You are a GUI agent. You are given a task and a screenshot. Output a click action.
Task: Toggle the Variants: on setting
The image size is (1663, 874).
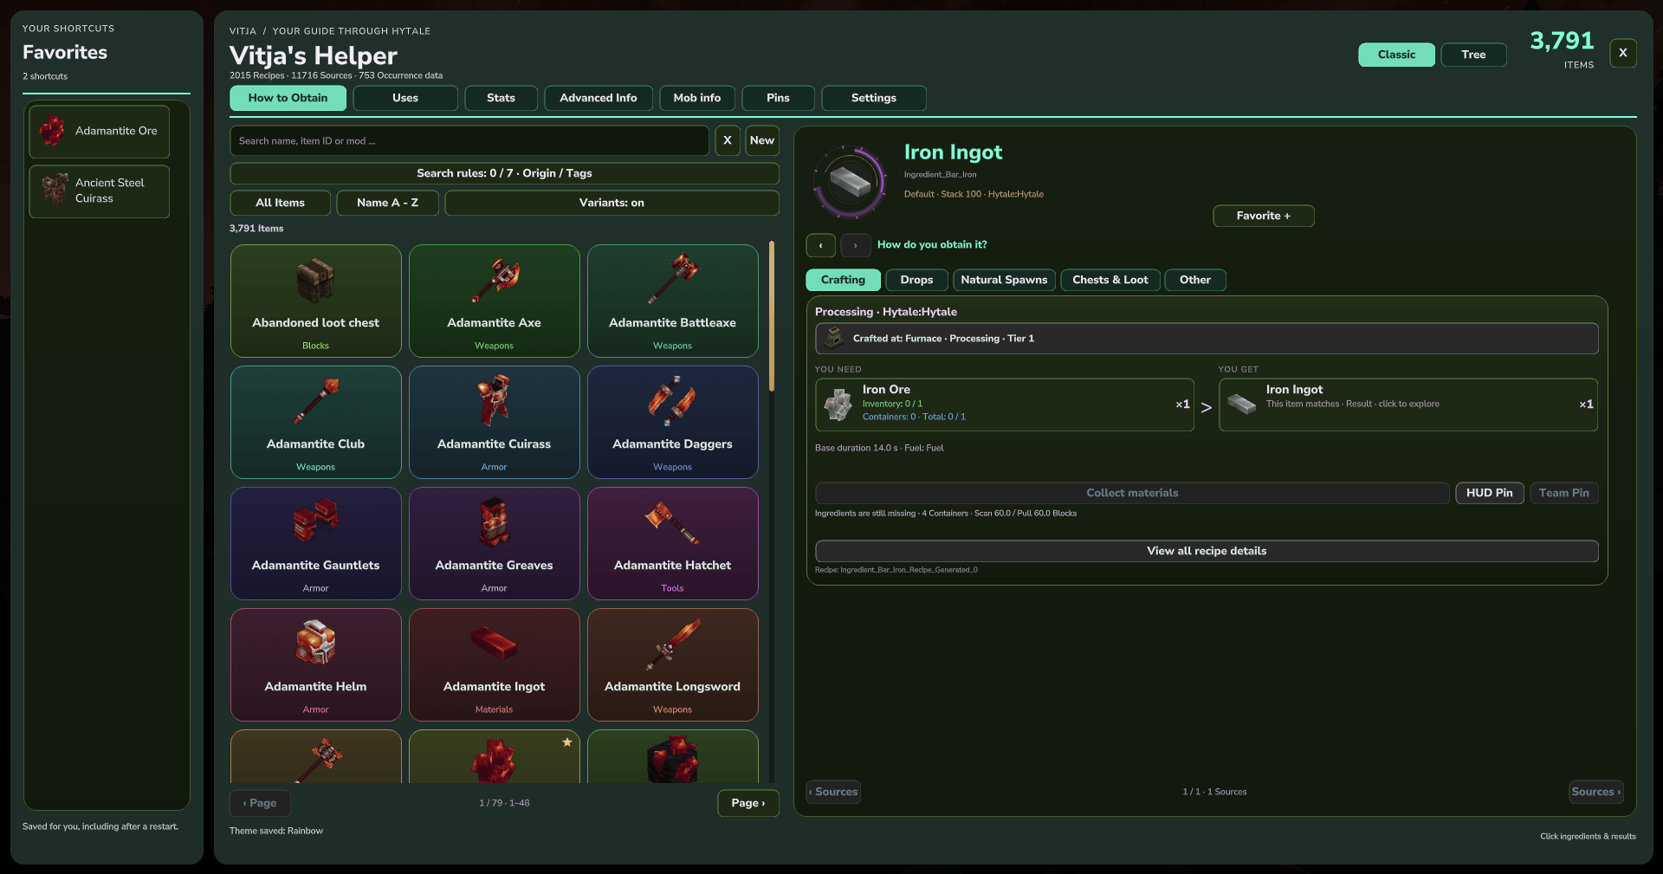point(611,203)
